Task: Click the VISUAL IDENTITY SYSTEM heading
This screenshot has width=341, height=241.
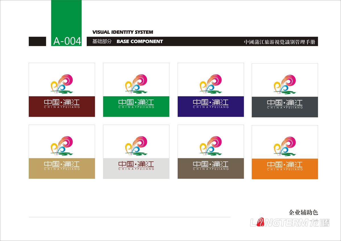Action: [123, 32]
